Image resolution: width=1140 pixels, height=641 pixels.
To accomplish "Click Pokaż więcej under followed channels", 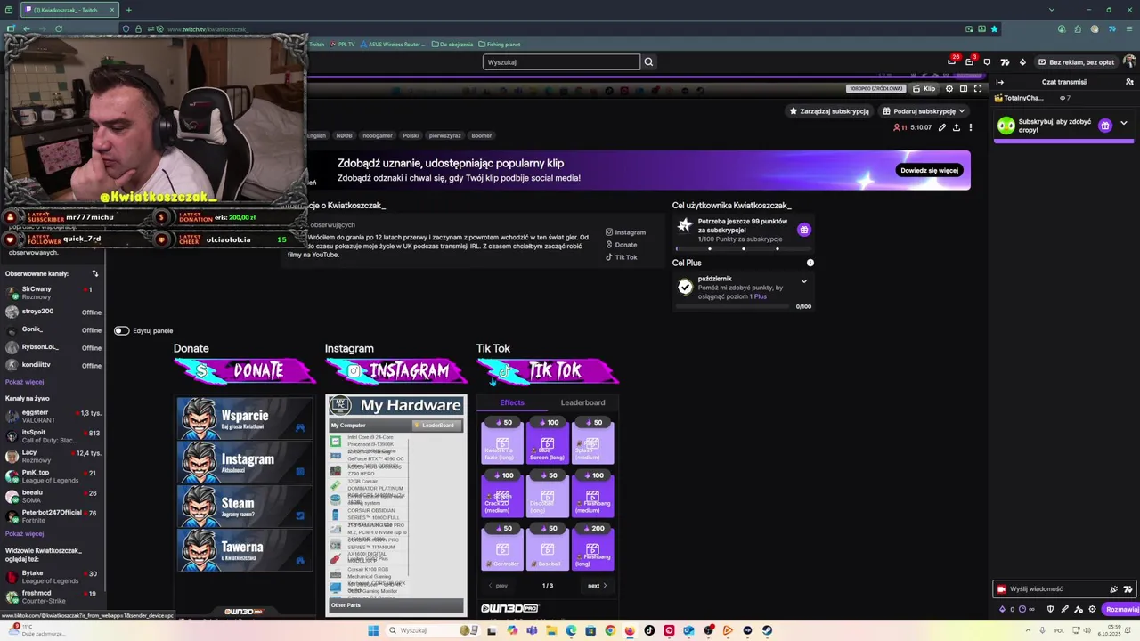I will tap(24, 382).
